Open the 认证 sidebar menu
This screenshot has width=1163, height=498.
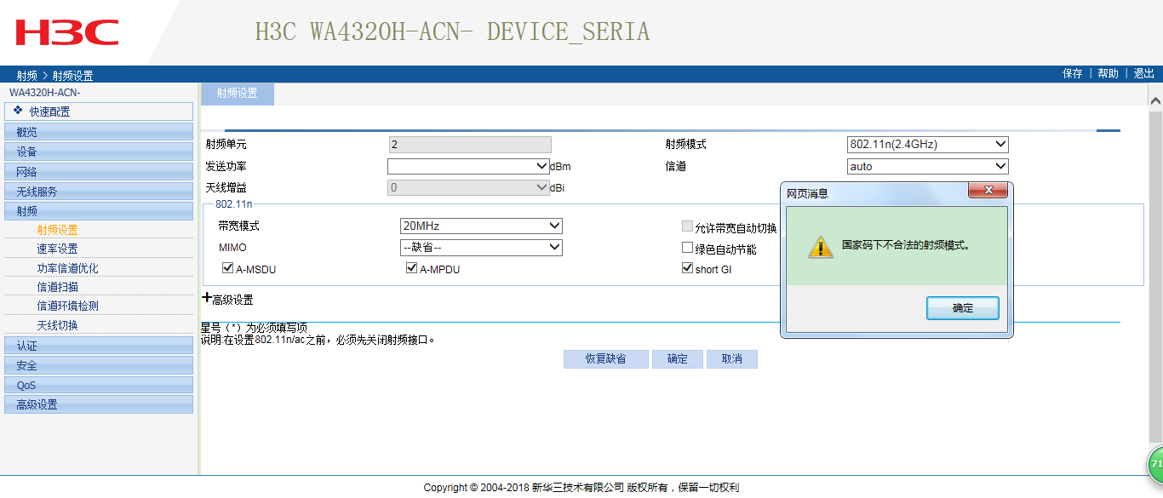tap(99, 346)
